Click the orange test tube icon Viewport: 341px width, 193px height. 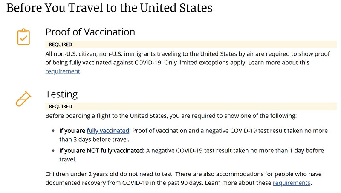click(23, 99)
